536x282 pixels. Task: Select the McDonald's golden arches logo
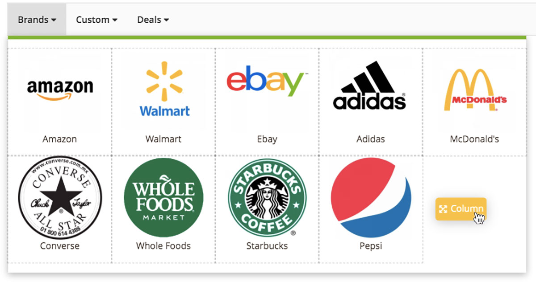[x=475, y=90]
